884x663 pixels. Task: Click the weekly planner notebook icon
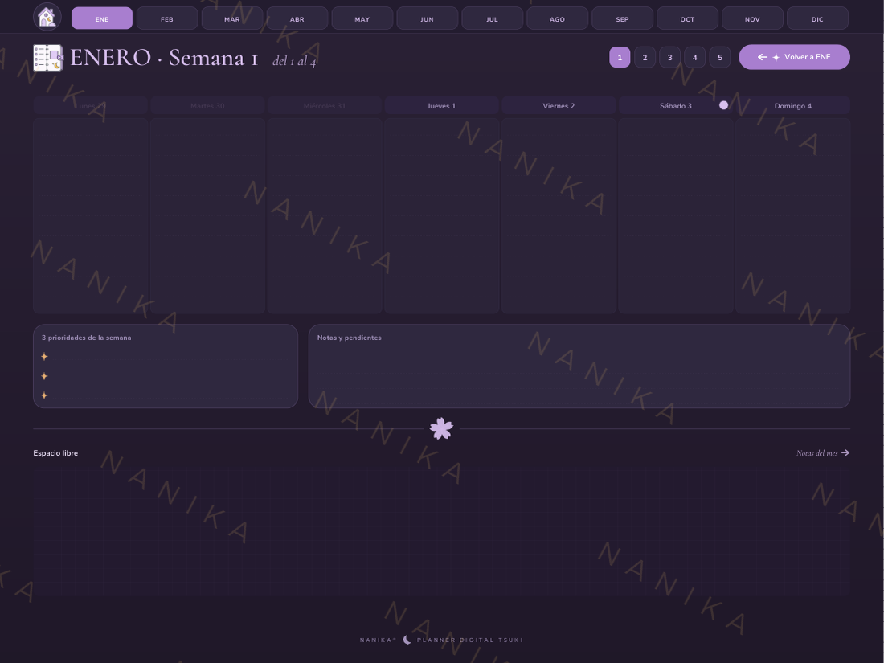(48, 58)
